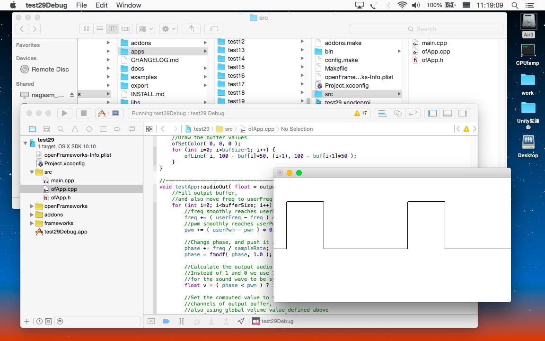Pause program execution in debug bar
Image resolution: width=545 pixels, height=341 pixels.
[x=181, y=321]
